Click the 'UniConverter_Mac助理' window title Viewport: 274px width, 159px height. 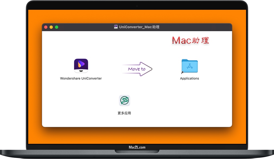(139, 27)
